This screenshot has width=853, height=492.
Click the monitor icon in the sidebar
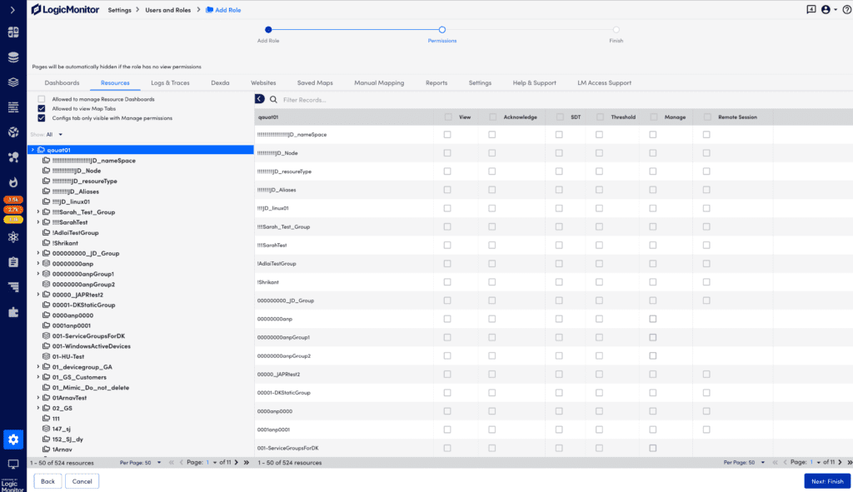tap(13, 464)
